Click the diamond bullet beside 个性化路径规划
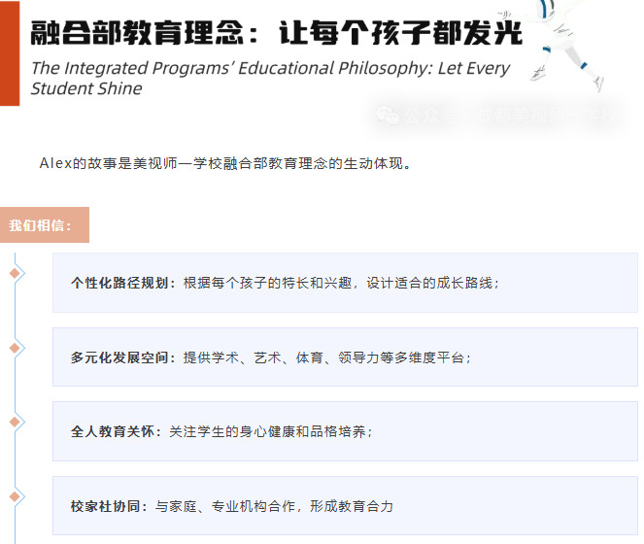The image size is (644, 544). pos(15,273)
